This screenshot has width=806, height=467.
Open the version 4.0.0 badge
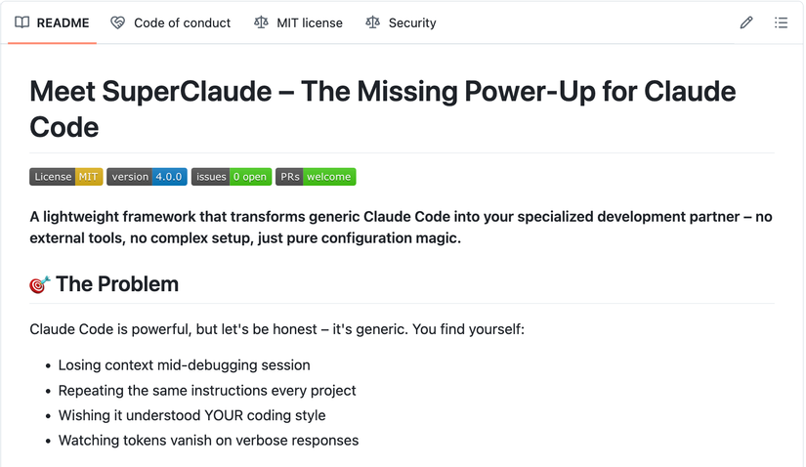tap(147, 177)
